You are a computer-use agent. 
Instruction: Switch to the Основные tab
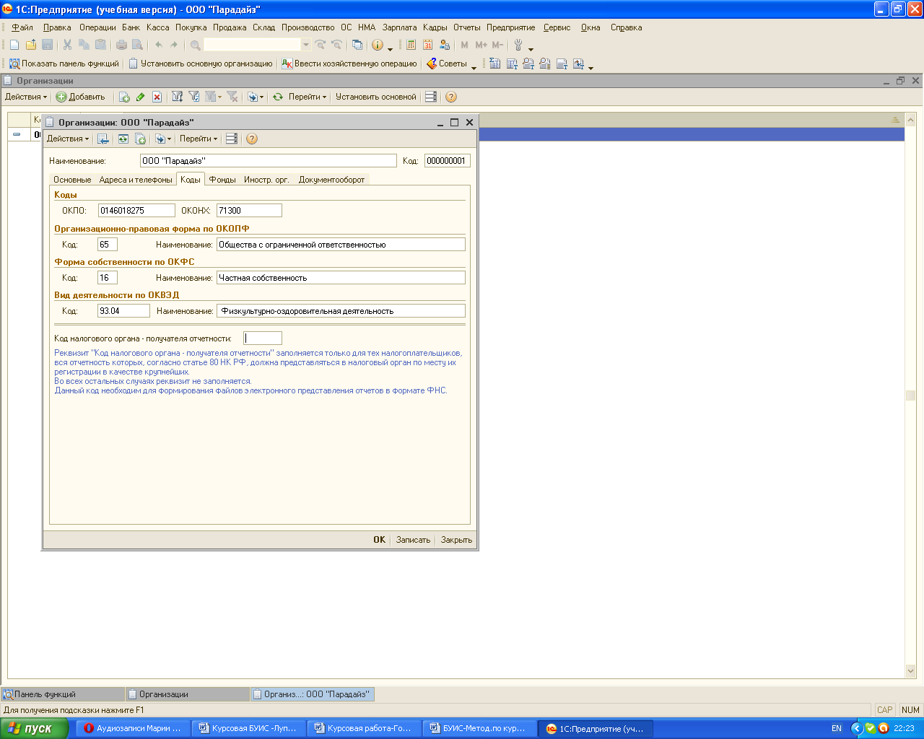click(x=72, y=180)
